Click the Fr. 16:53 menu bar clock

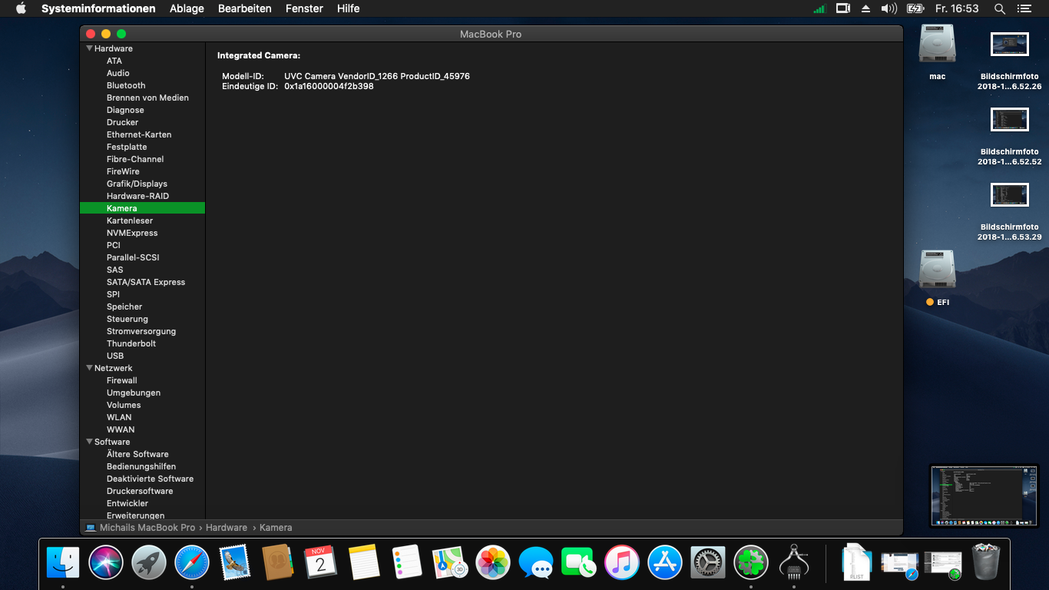coord(957,8)
